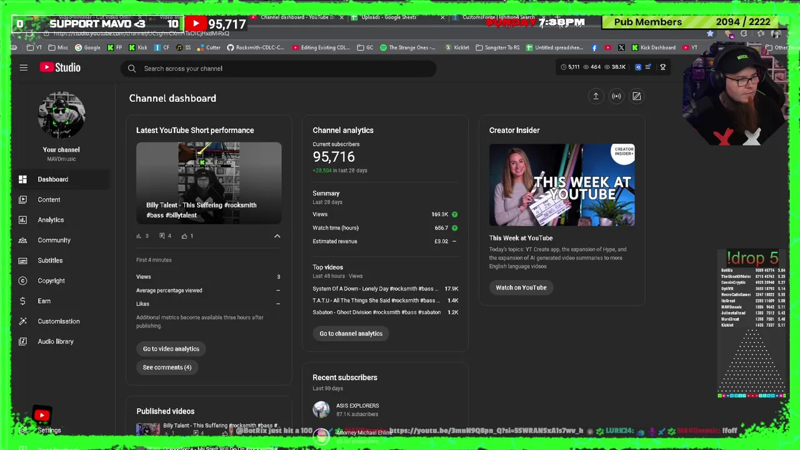
Task: Click the green indicator beside Watch time
Action: tap(454, 228)
